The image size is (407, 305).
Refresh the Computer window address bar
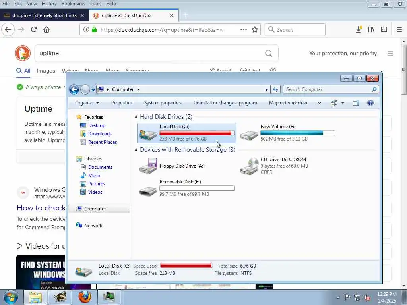point(275,89)
